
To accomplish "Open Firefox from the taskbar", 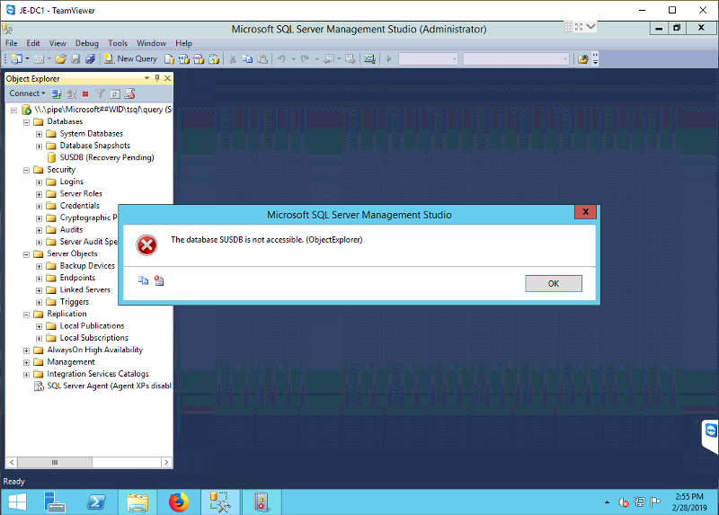I will 179,502.
